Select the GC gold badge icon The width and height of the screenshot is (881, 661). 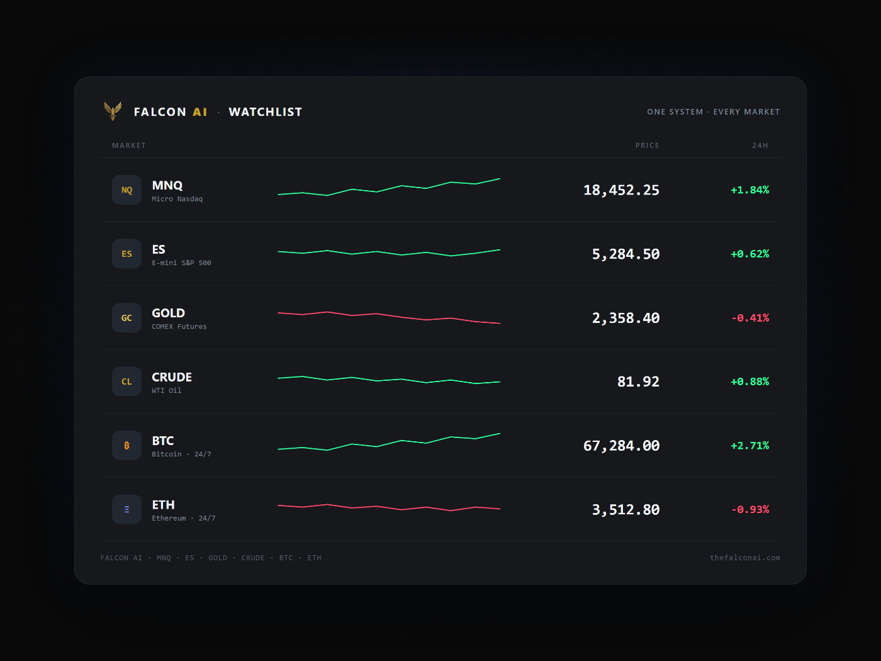pos(126,318)
